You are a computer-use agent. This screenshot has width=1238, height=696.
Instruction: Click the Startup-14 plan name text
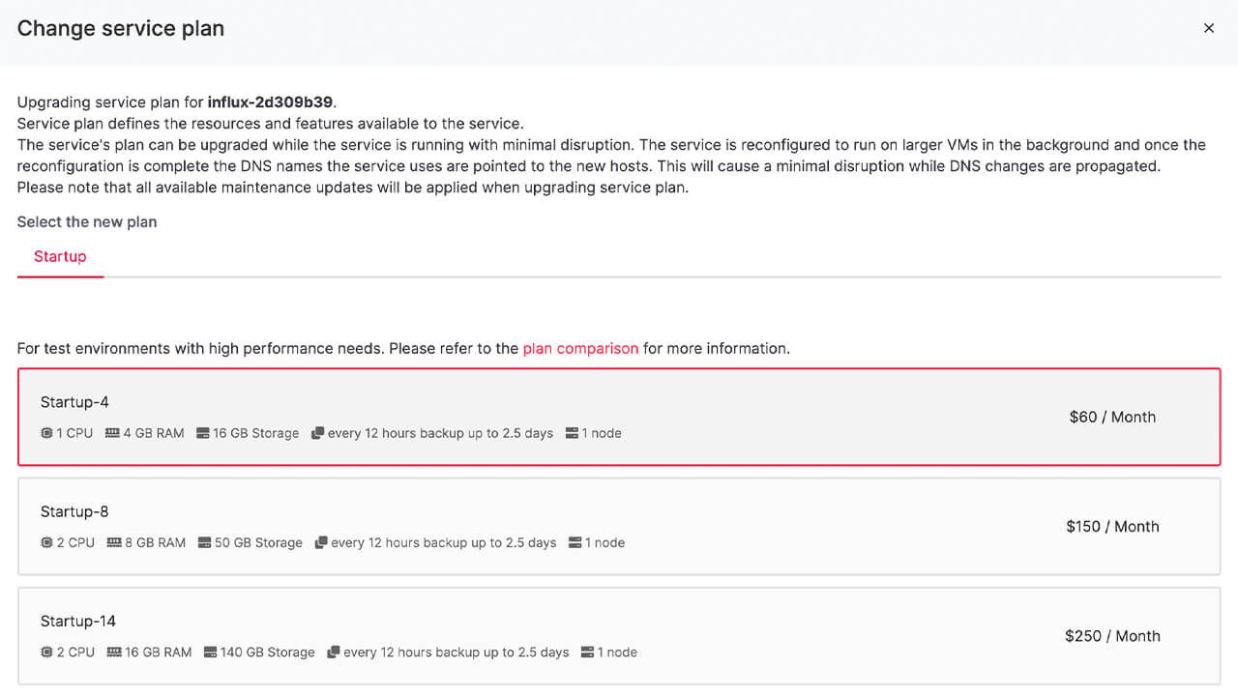78,621
